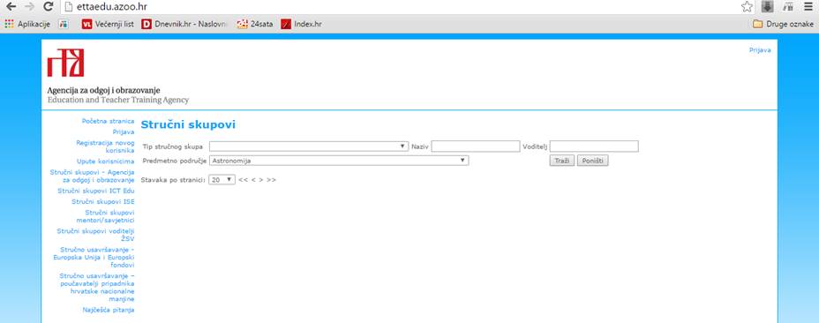The width and height of the screenshot is (819, 323).
Task: Open Večernji list bookmark
Action: (108, 24)
